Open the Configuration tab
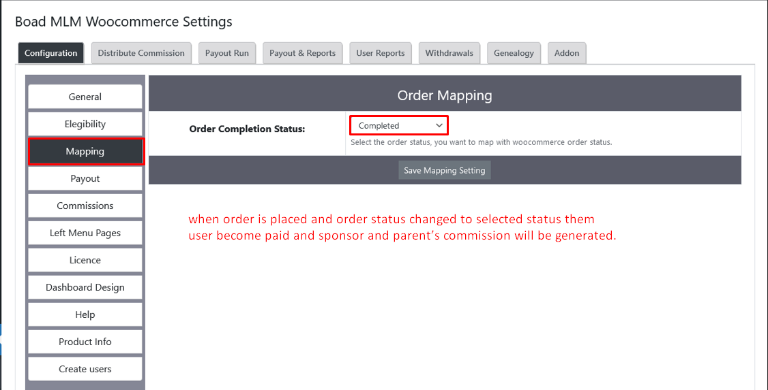This screenshot has height=390, width=768. click(x=51, y=53)
